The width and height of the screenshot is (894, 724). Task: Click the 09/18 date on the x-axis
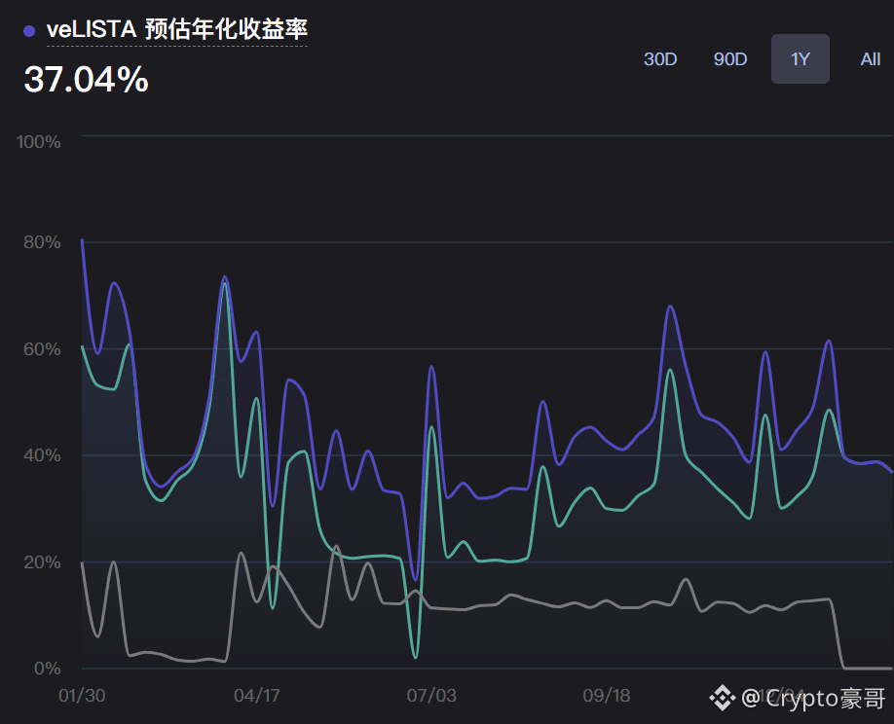coord(606,696)
